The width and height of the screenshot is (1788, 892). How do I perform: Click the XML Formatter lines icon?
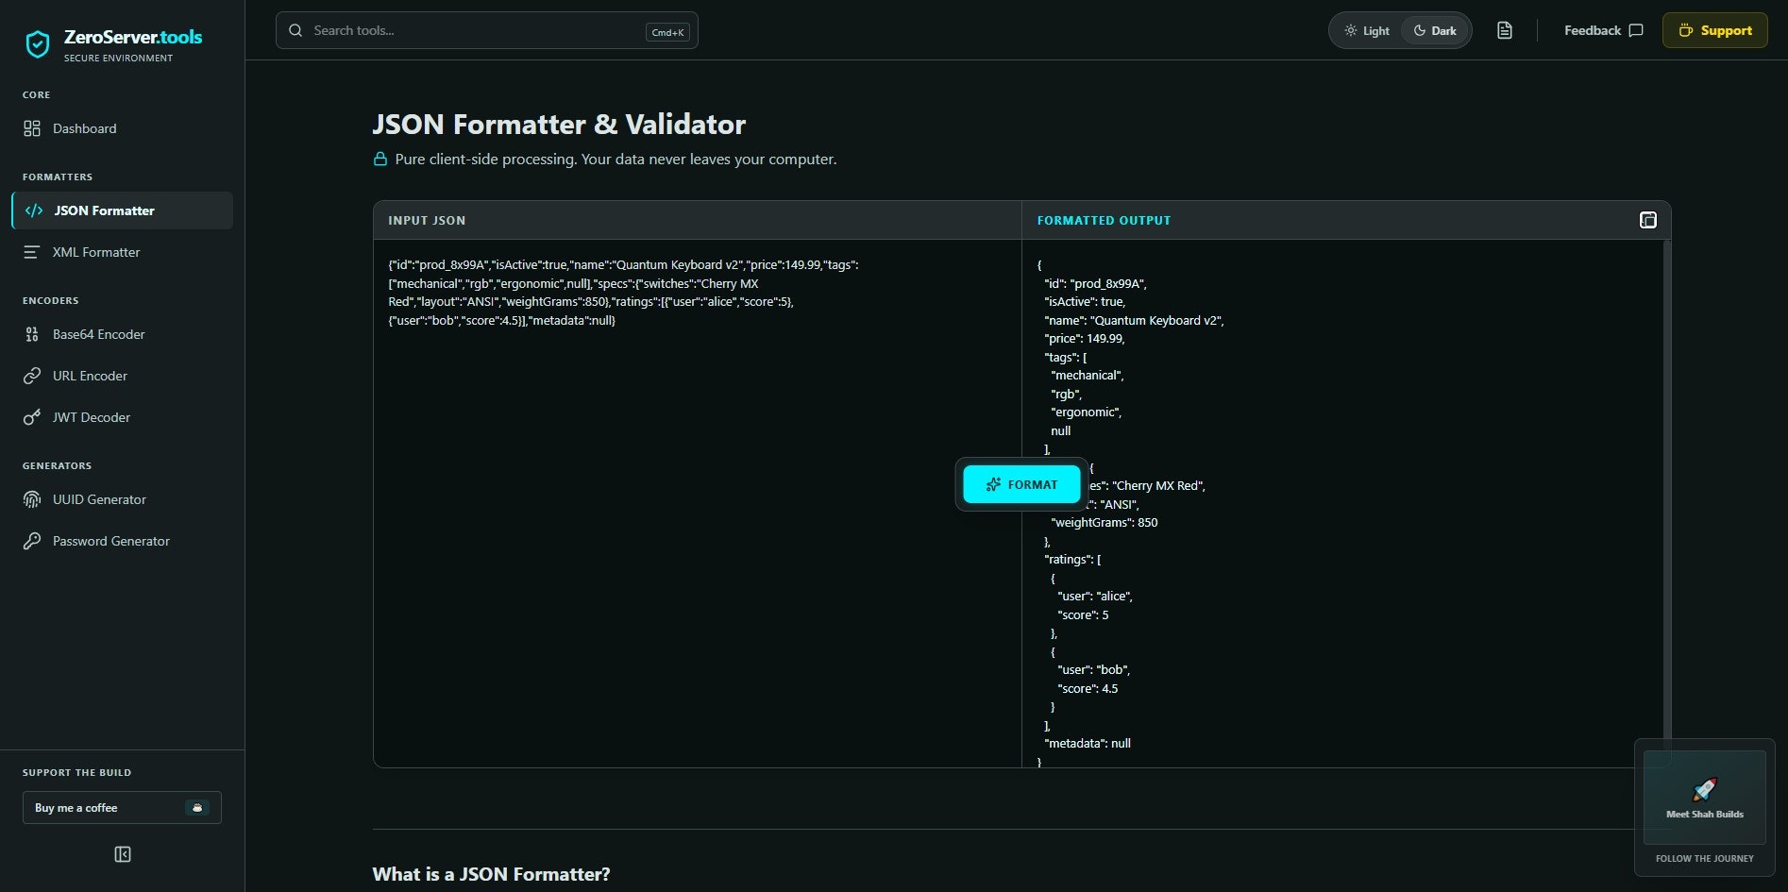pyautogui.click(x=32, y=252)
